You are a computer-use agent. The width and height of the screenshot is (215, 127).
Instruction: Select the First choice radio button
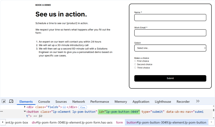click(135, 61)
